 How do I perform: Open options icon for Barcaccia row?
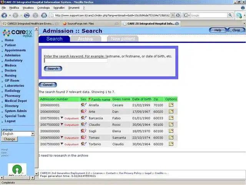pos(171,118)
